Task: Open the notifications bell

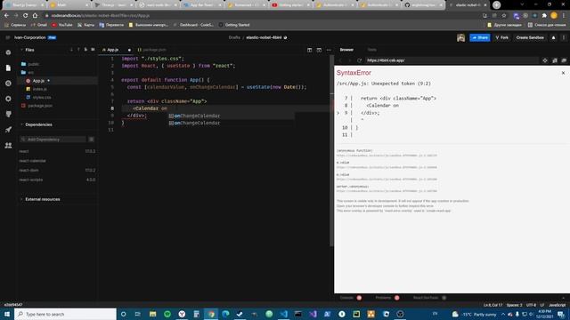Action: [x=553, y=37]
